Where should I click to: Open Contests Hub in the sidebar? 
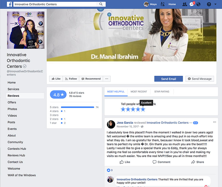point(17,149)
